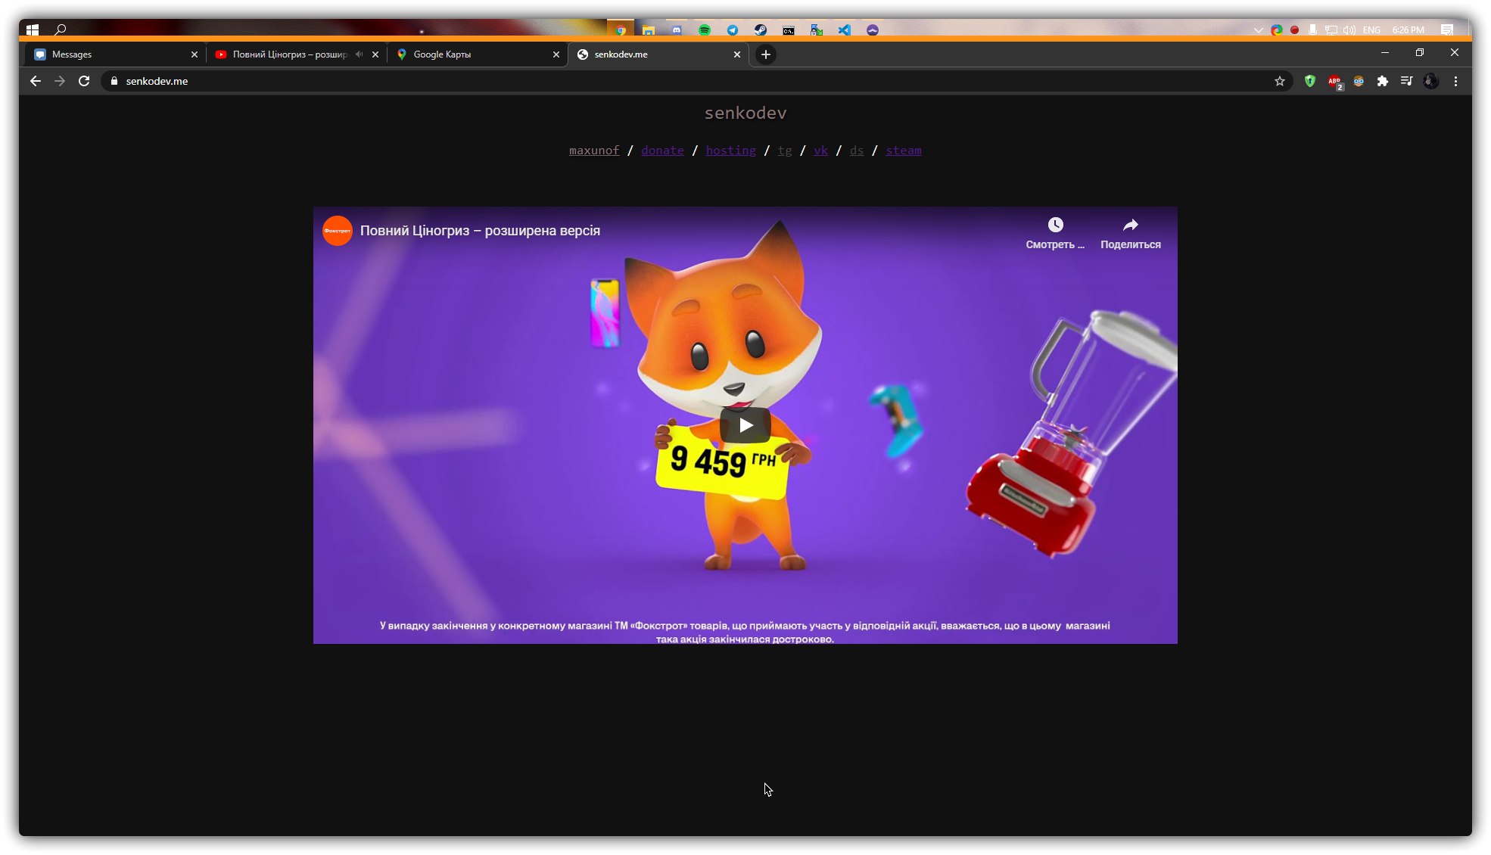Expand the hidden system tray icons
The height and width of the screenshot is (855, 1491).
pyautogui.click(x=1259, y=30)
